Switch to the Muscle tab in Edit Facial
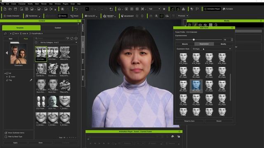The image size is (264, 148). pyautogui.click(x=185, y=44)
